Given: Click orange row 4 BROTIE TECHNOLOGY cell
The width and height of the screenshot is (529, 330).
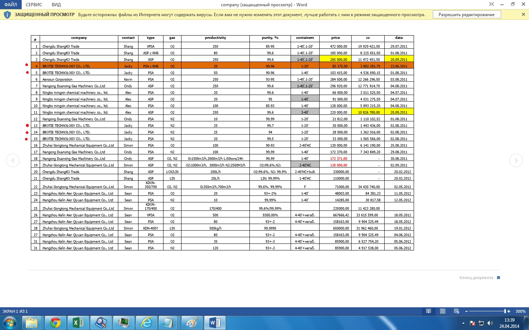Looking at the screenshot, I should pos(79,66).
